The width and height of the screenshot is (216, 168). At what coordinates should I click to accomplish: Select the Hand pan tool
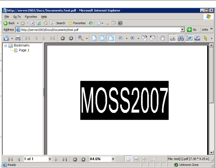[x=163, y=38]
